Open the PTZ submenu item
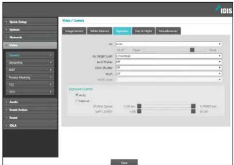The width and height of the screenshot is (234, 165). pos(30,85)
